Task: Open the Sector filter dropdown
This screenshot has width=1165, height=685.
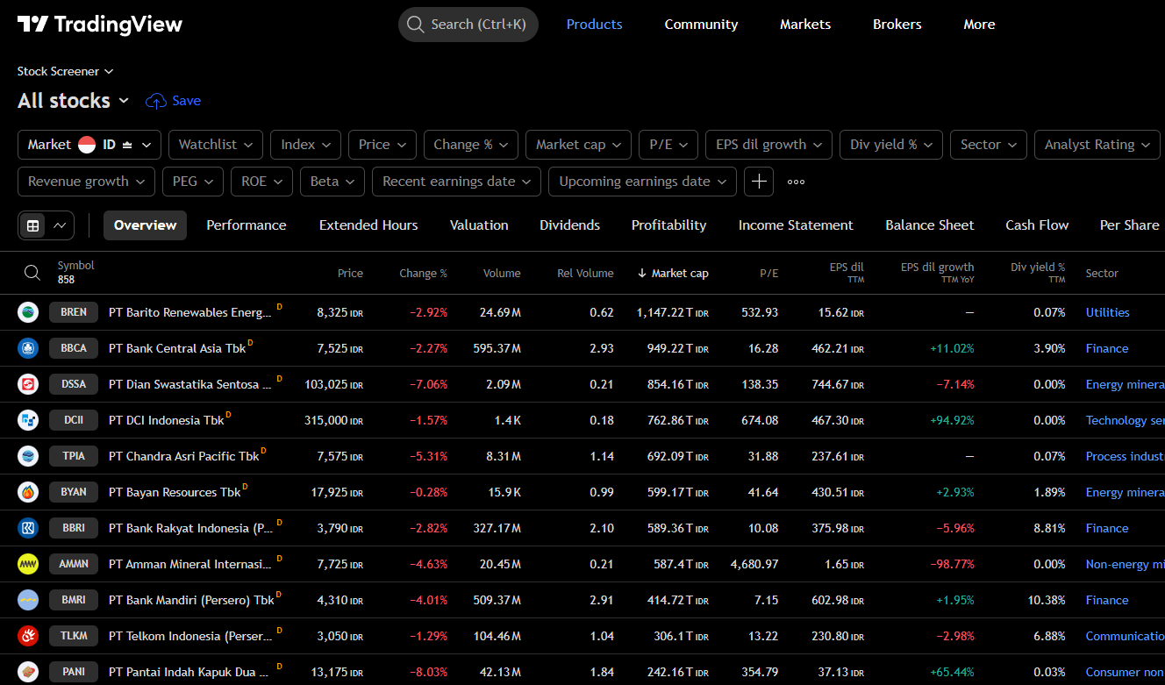Action: tap(988, 144)
